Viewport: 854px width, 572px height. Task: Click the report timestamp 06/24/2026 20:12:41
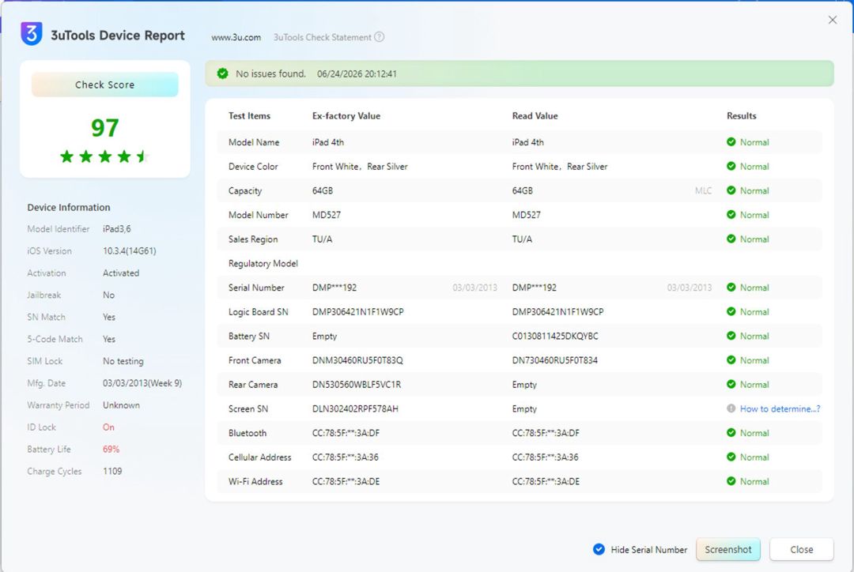coord(357,74)
